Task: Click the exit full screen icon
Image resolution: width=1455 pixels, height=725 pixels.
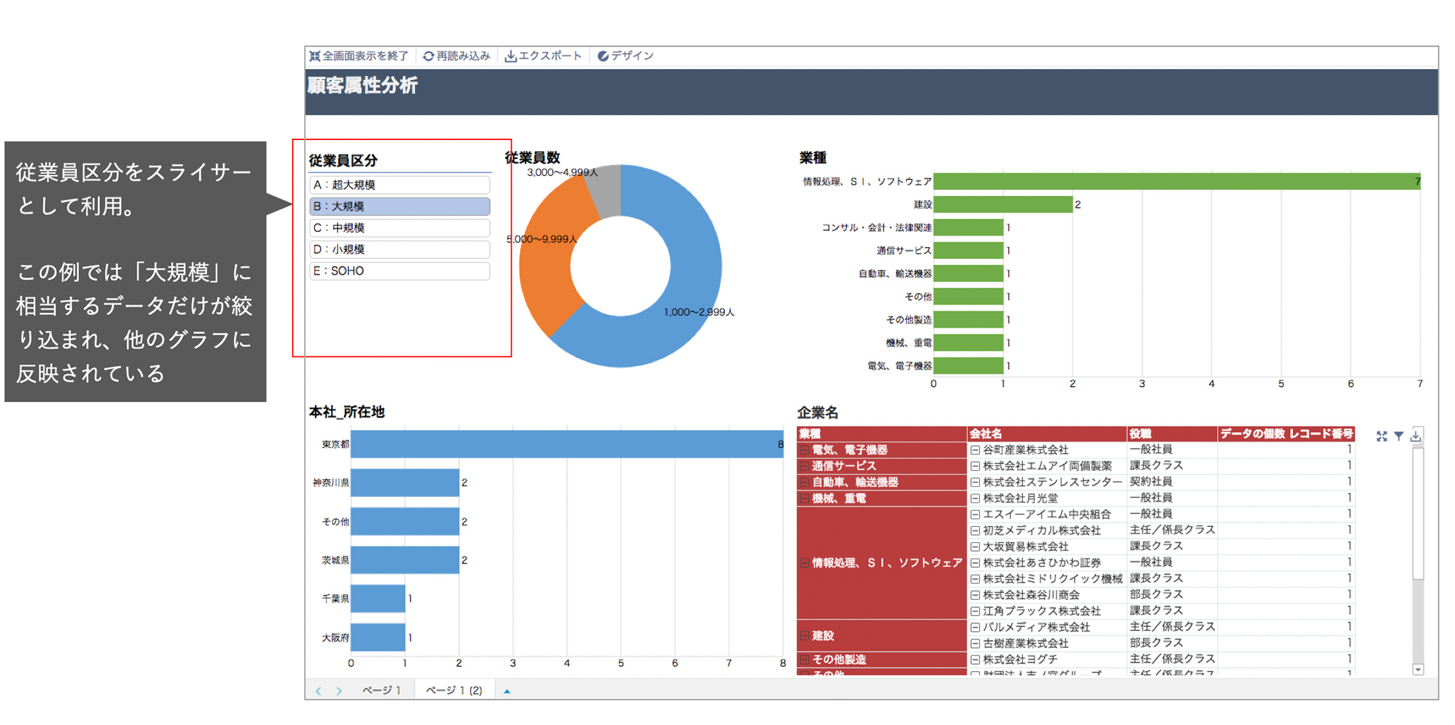Action: (315, 56)
